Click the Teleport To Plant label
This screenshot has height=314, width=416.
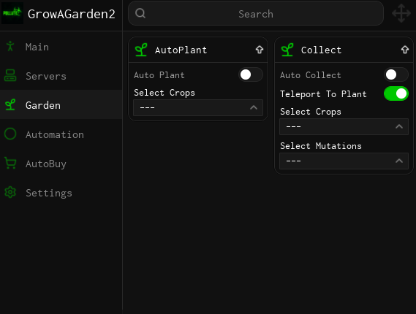pos(323,94)
